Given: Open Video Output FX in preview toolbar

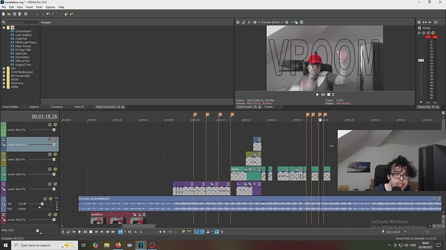Looking at the screenshot, I should tap(249, 22).
